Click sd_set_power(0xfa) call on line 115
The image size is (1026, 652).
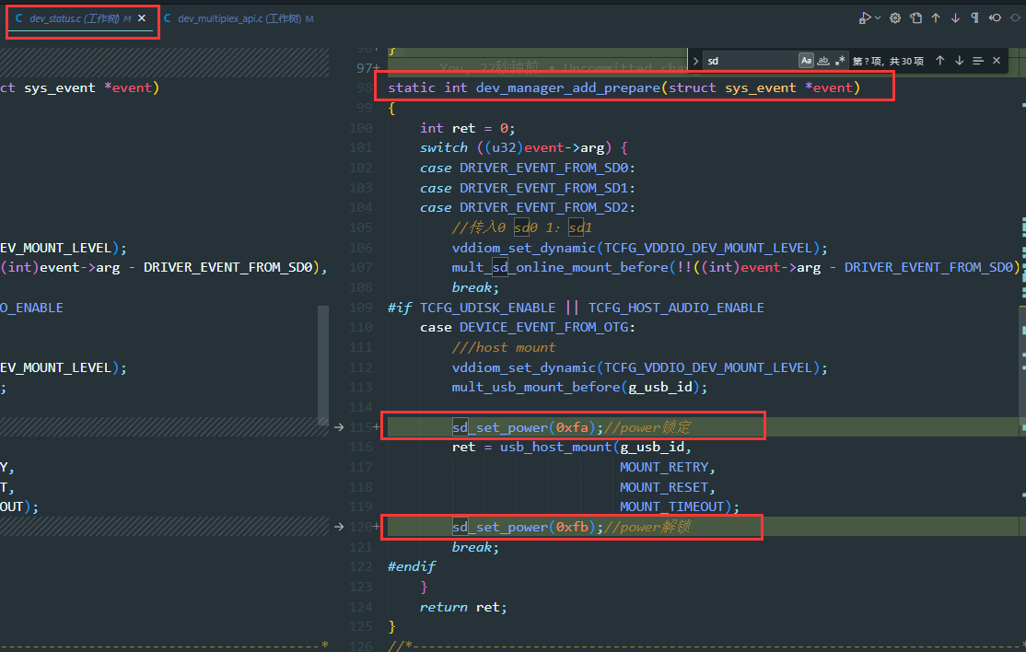coord(528,427)
